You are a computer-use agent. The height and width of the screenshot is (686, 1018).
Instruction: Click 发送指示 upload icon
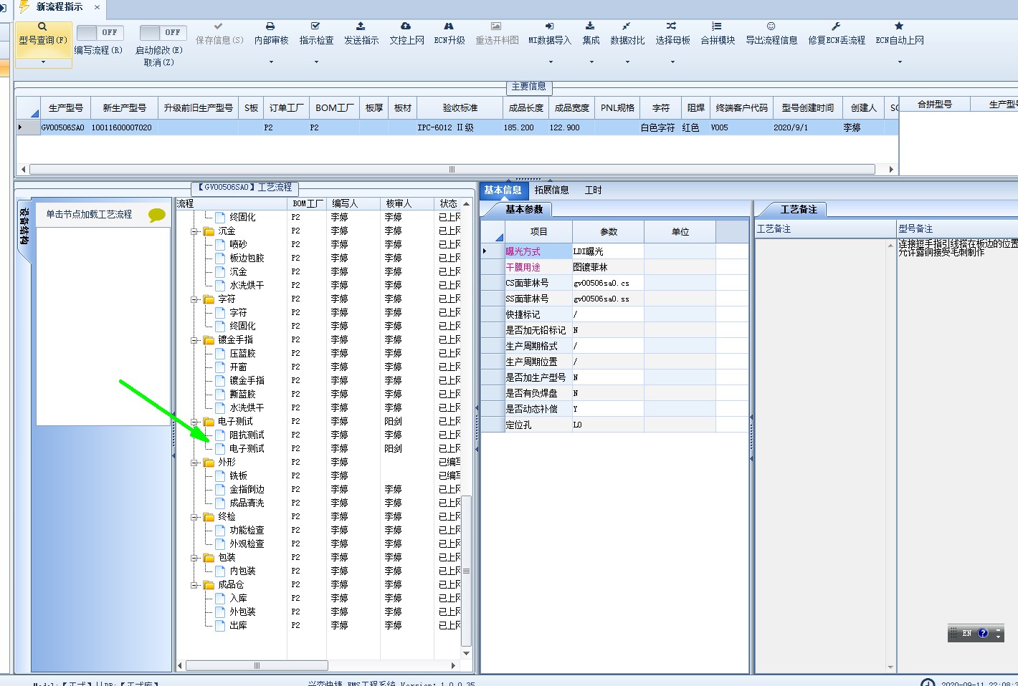coord(361,26)
